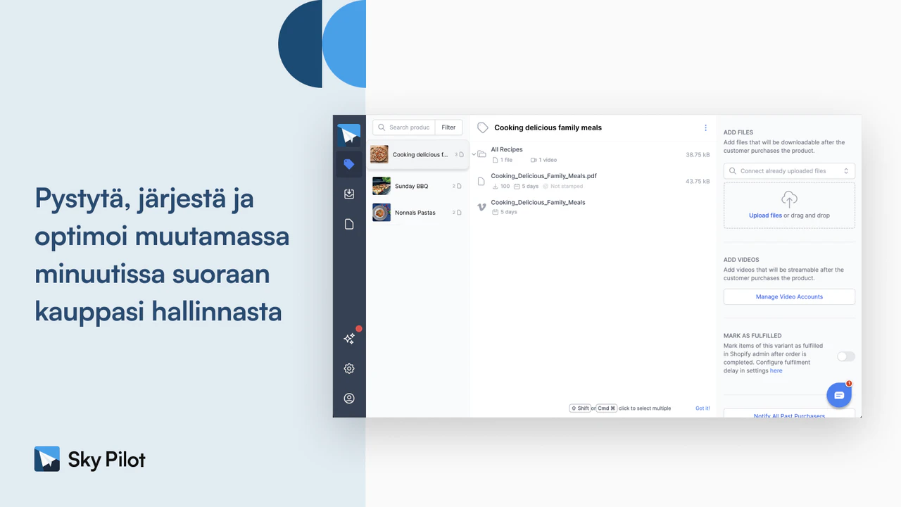
Task: Click the tag icon beside the product title
Action: [482, 127]
